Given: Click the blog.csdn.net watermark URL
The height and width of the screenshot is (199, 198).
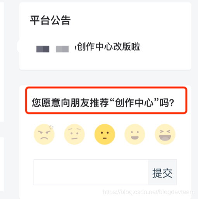Looking at the screenshot, I should pos(148,192).
